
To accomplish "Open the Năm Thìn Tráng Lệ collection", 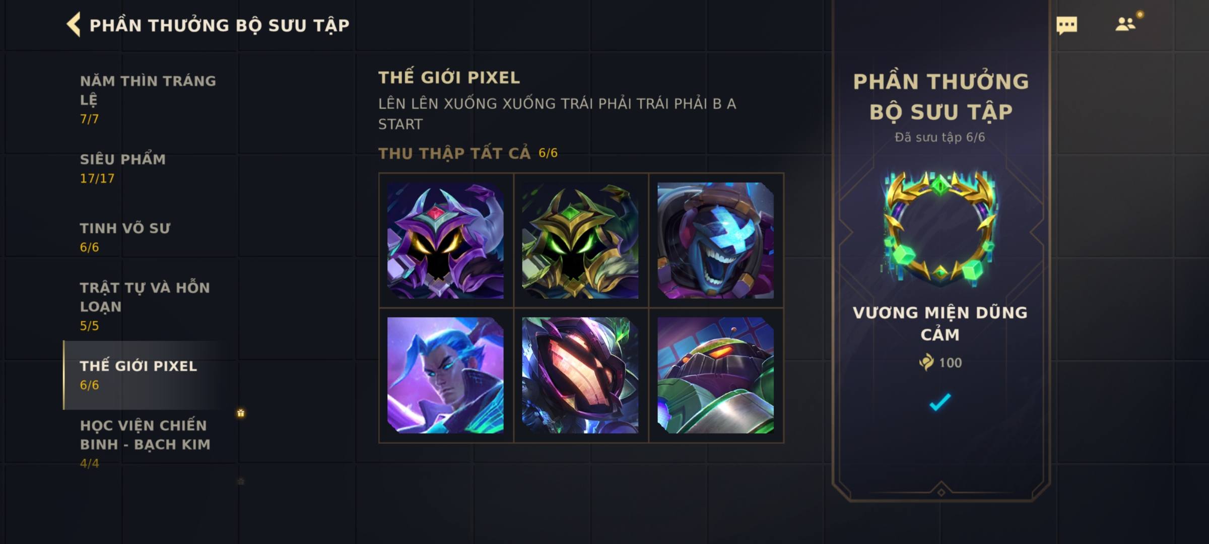I will pyautogui.click(x=149, y=99).
